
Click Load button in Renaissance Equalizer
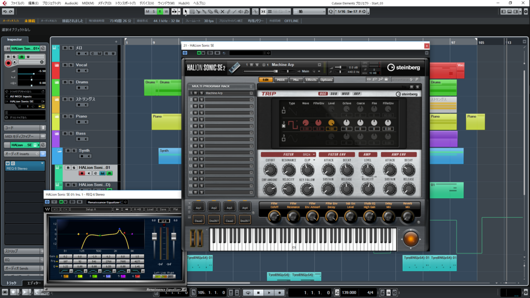tap(151, 210)
